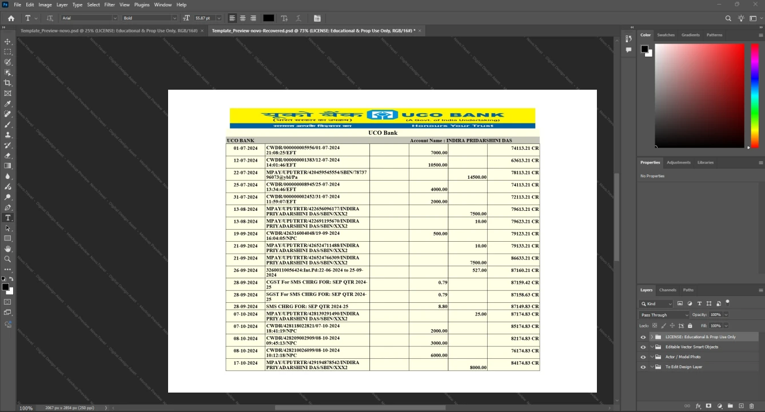Screen dimensions: 765x412
Task: Toggle the layer filtering switch
Action: coord(727,302)
